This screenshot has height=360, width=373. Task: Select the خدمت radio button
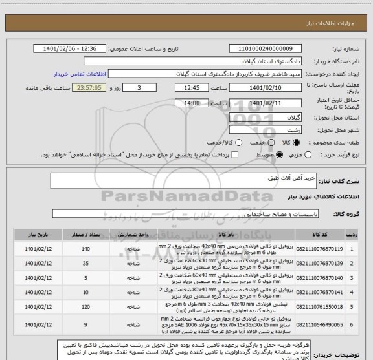point(271,143)
